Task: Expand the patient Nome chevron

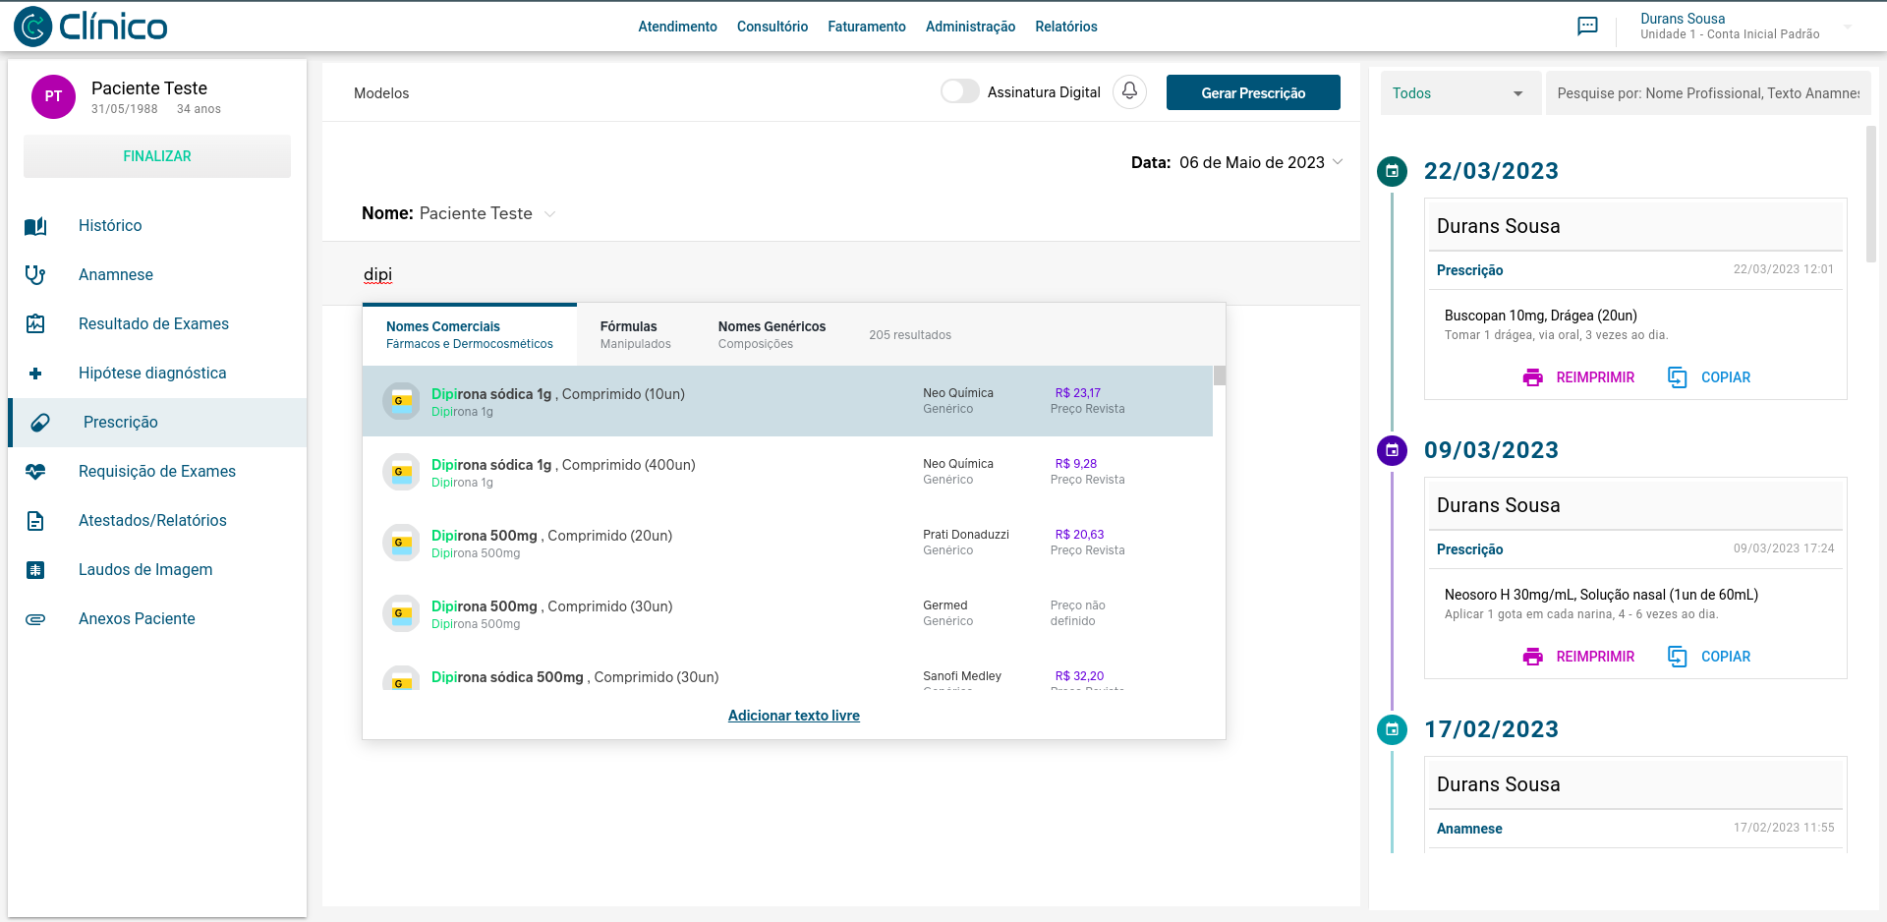Action: coord(550,214)
